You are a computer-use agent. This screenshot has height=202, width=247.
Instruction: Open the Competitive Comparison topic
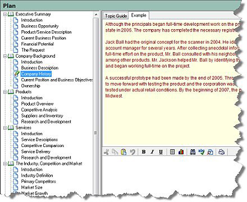pos(43,146)
